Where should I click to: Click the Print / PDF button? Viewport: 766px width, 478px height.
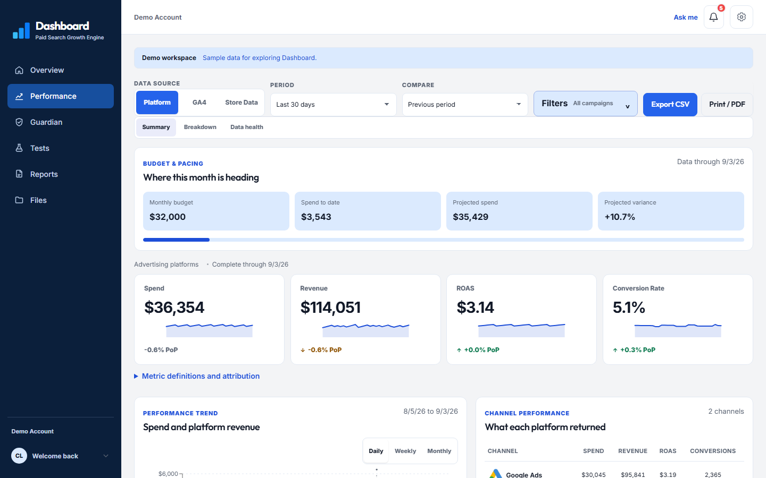click(727, 105)
